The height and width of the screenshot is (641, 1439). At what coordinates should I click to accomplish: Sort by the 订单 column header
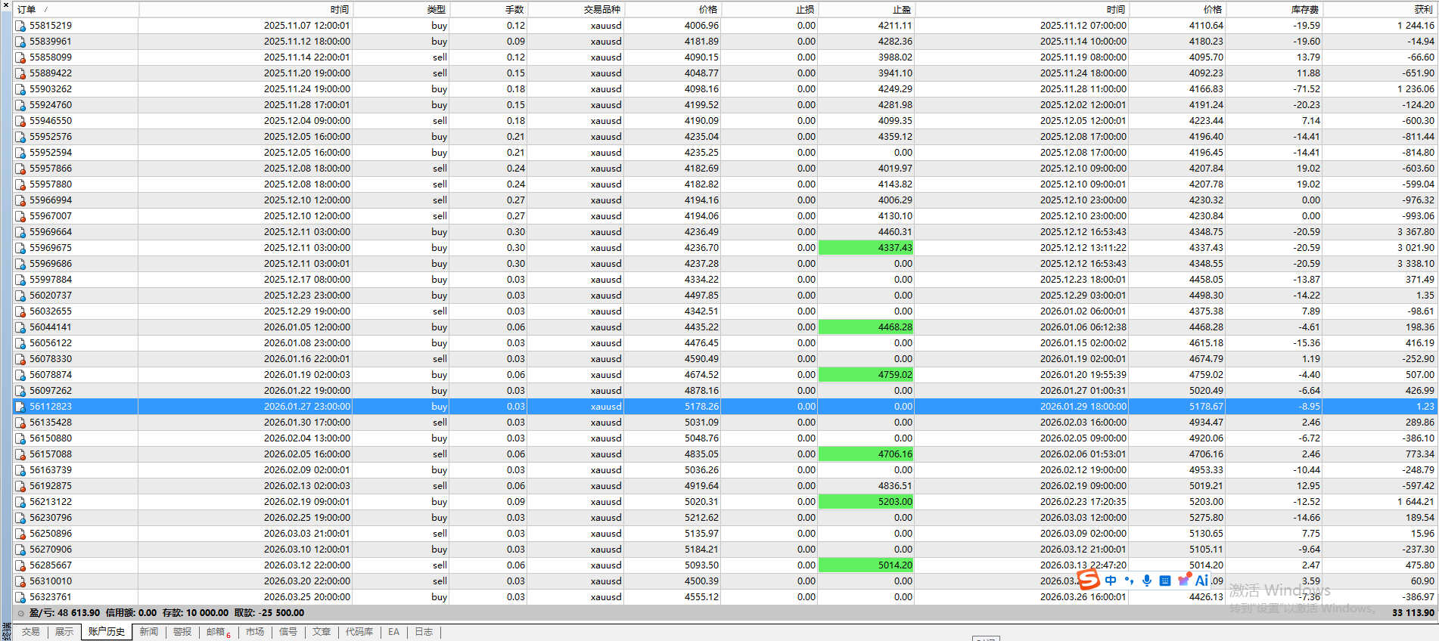click(x=26, y=10)
